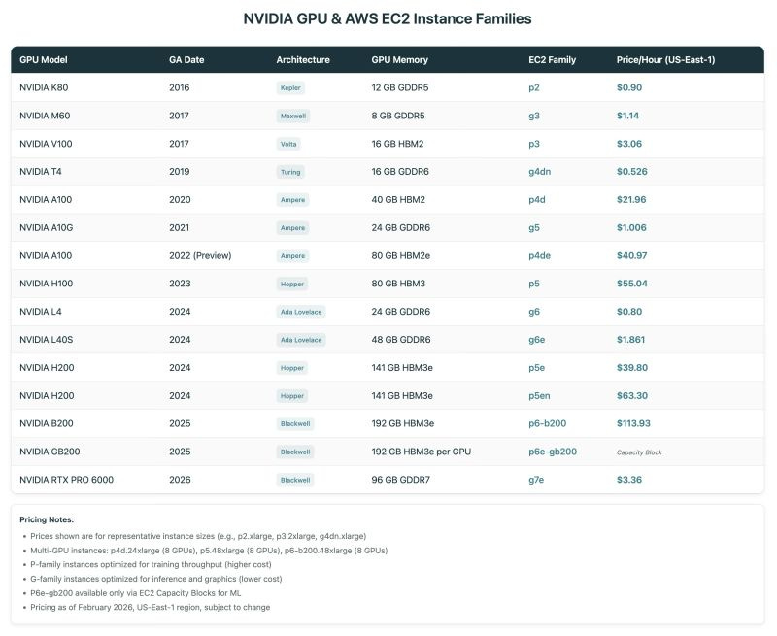Click the 2022 (Preview) GA date cell

point(200,255)
